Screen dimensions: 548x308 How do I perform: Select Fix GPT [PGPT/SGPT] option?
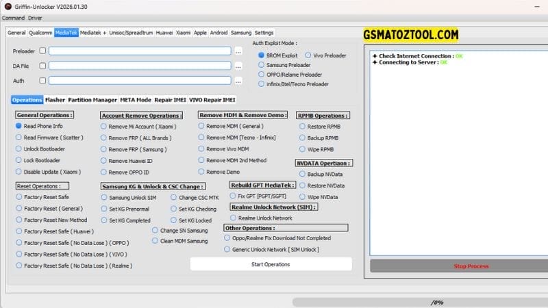[x=232, y=196]
